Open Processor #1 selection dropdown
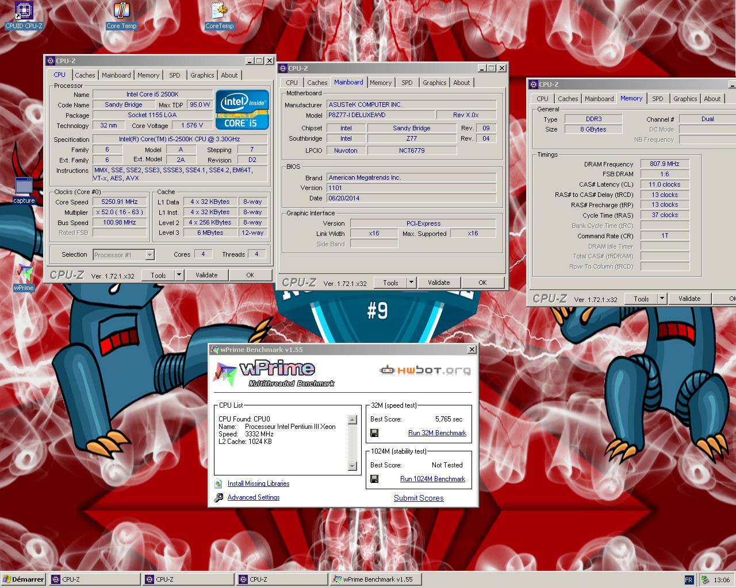The height and width of the screenshot is (588, 736). (x=149, y=255)
